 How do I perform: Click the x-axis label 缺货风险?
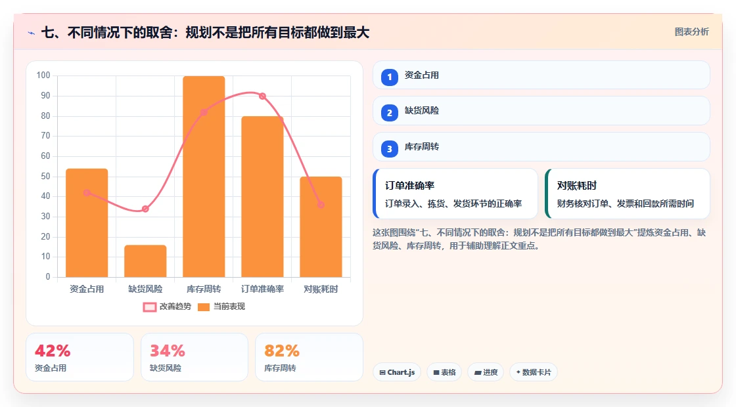click(x=145, y=289)
